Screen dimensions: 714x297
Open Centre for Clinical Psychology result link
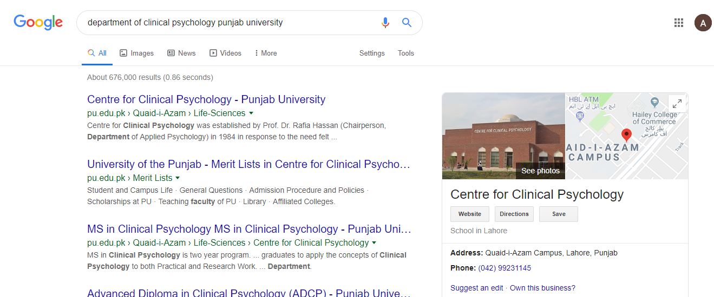pyautogui.click(x=206, y=99)
